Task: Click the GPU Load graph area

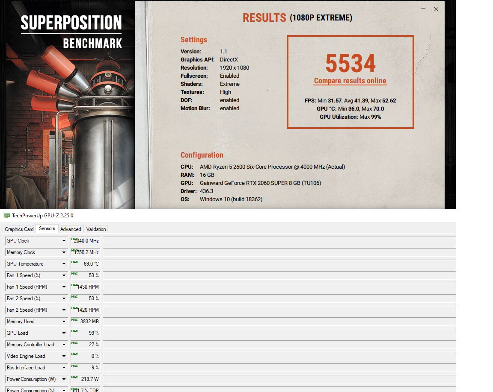Action: pos(279,333)
